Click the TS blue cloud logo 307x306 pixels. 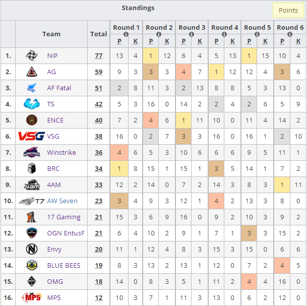[32, 104]
